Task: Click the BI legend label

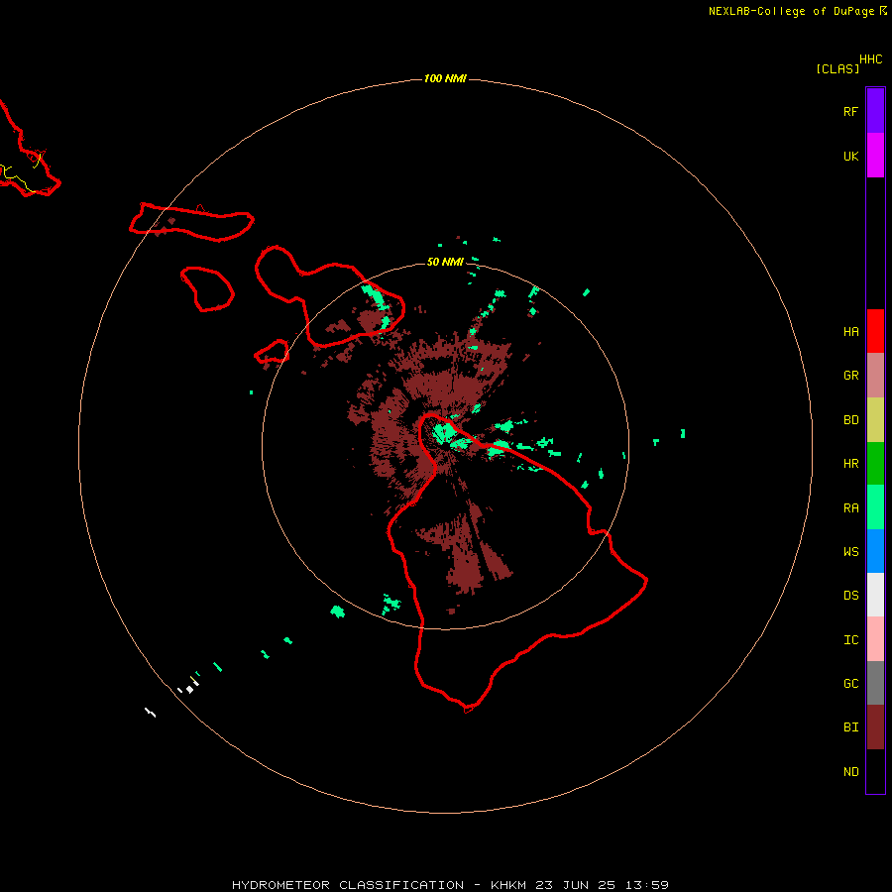Action: coord(850,727)
